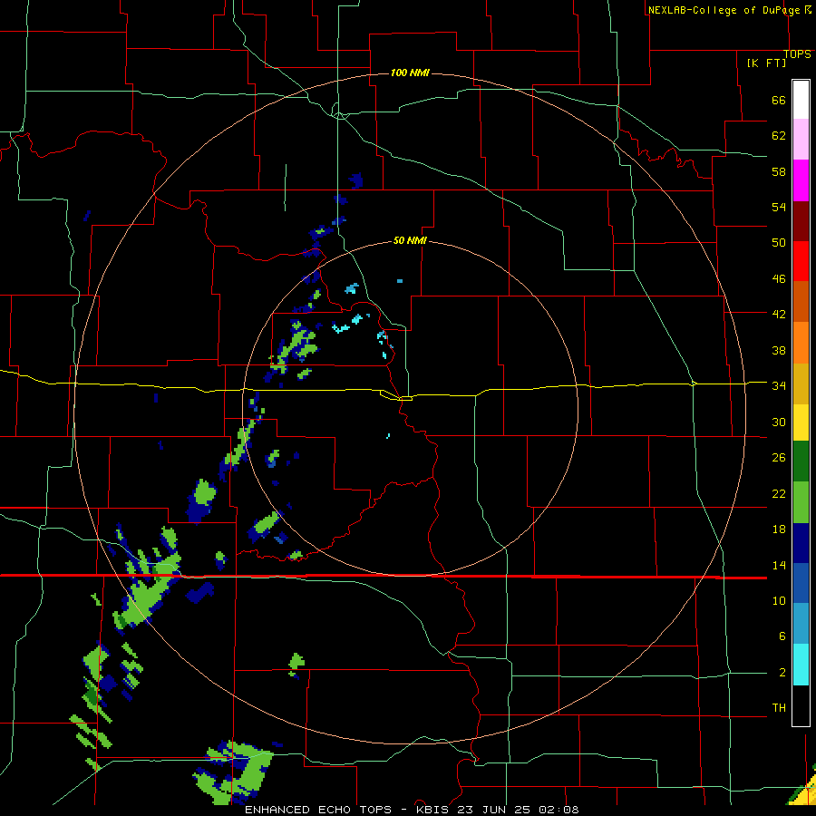816x816 pixels.
Task: Click the legend value 30
Action: [x=779, y=422]
